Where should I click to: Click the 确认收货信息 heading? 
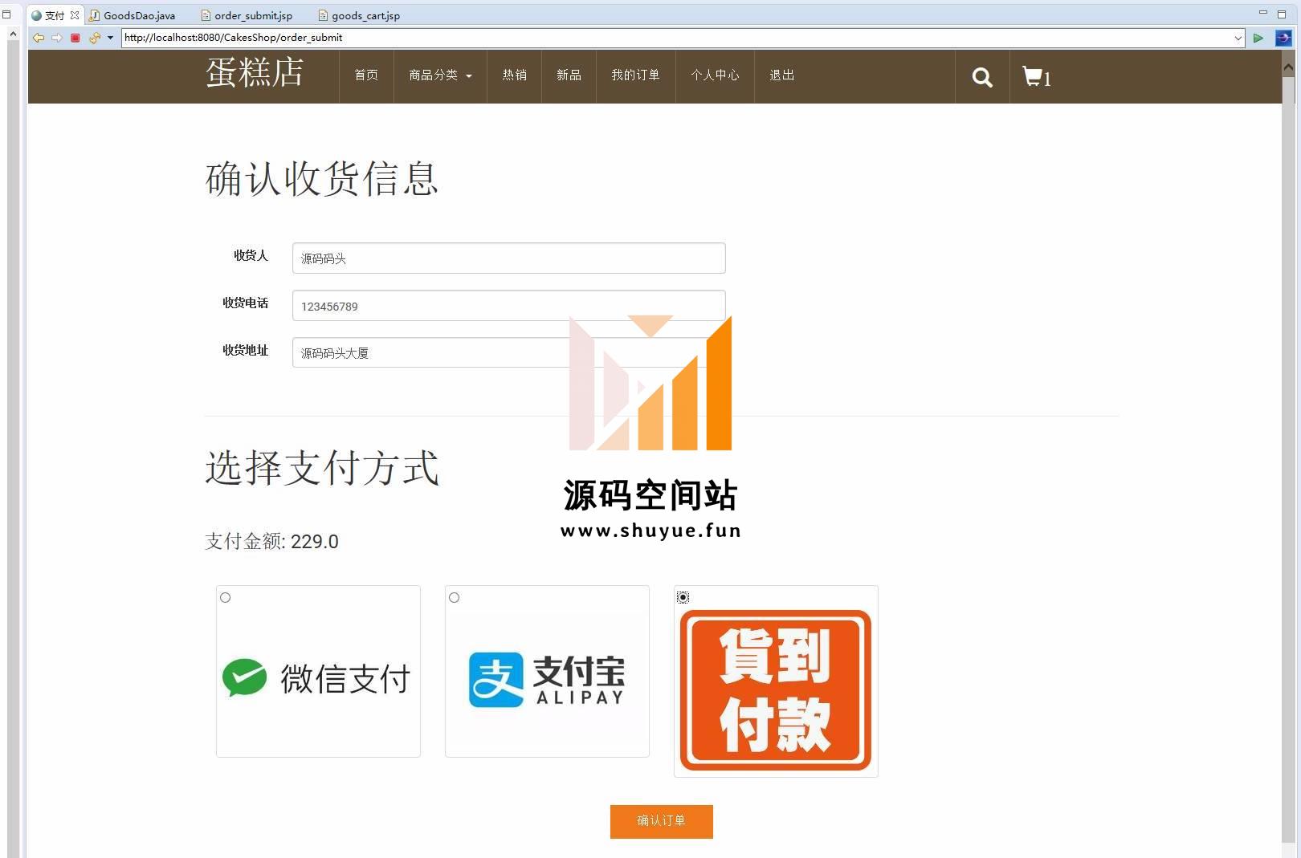pos(322,178)
